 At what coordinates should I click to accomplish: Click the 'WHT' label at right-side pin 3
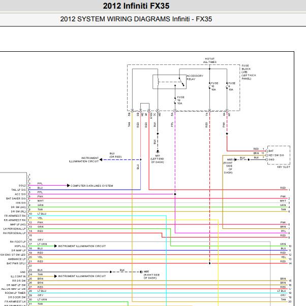(283, 201)
